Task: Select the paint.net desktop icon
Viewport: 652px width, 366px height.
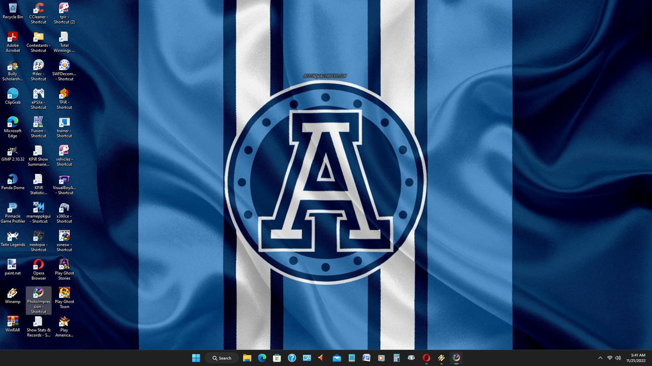Action: coord(13,267)
